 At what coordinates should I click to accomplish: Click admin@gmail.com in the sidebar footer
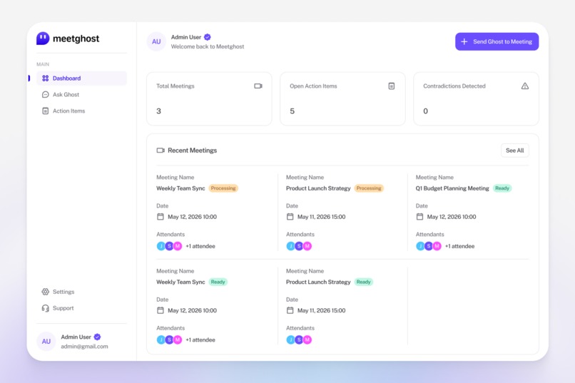pos(84,347)
